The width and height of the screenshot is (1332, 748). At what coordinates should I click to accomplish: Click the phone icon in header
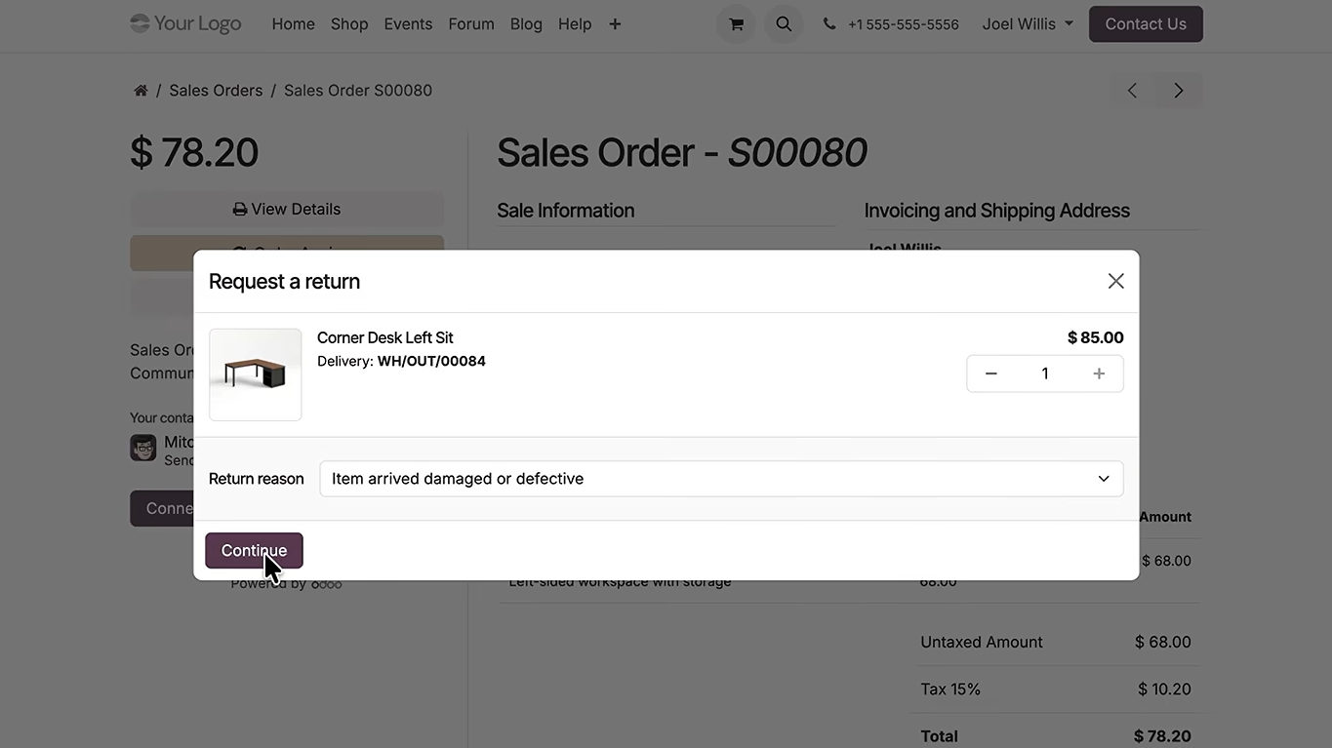(829, 24)
